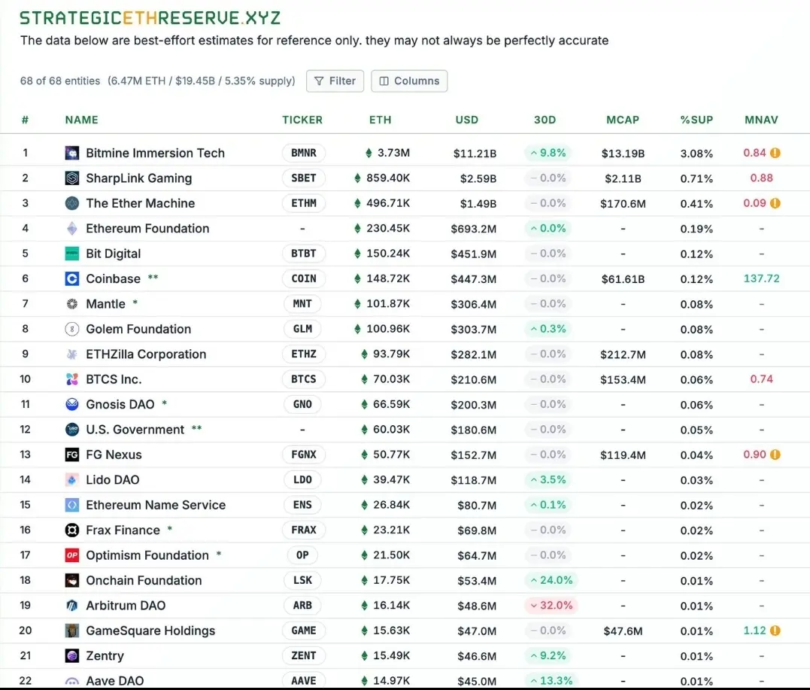Sort by the 30D column header
The width and height of the screenshot is (810, 690).
(x=545, y=120)
